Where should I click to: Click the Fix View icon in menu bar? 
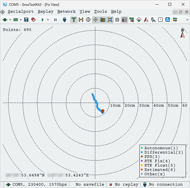[x=3, y=12]
